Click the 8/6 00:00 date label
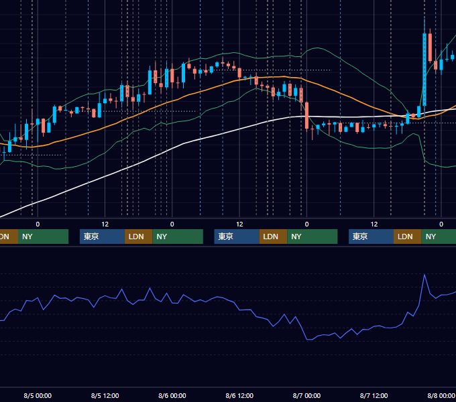 172,395
